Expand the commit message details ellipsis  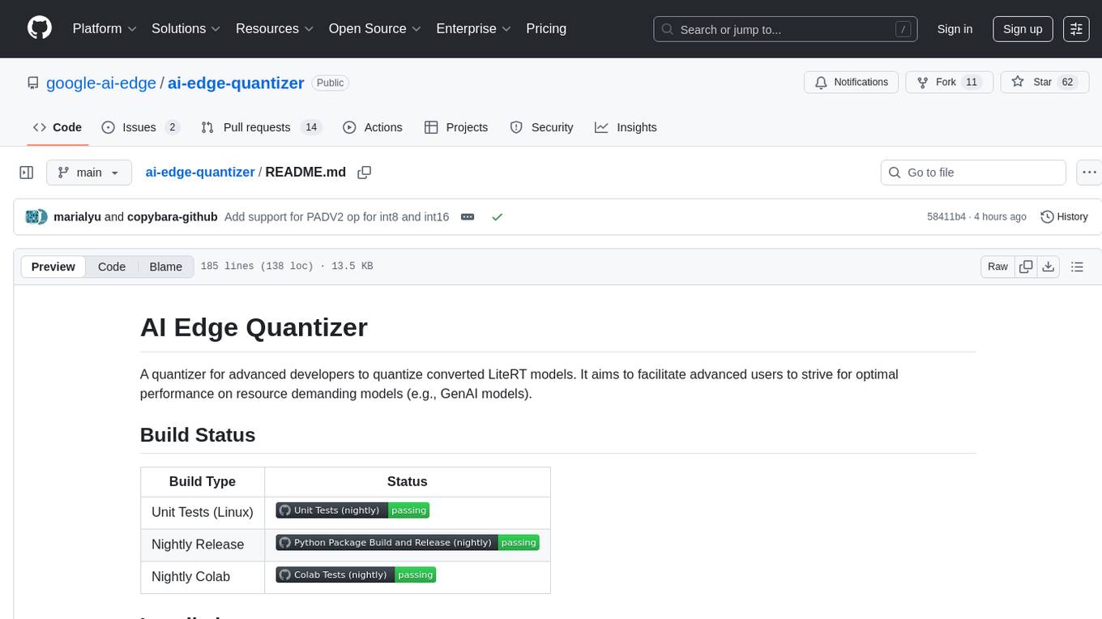pyautogui.click(x=468, y=217)
